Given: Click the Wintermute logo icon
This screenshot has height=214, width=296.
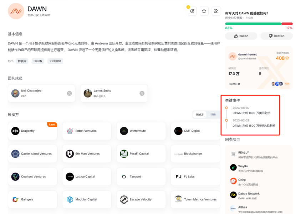Looking at the screenshot, I should (124, 131).
